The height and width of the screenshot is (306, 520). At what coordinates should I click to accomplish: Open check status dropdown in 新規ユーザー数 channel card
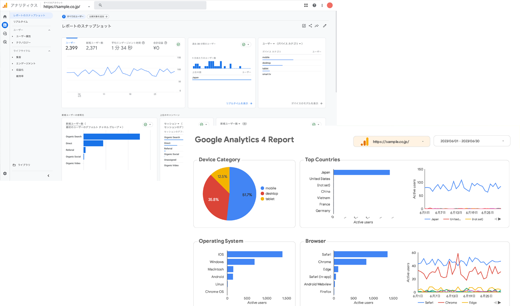pos(147,124)
